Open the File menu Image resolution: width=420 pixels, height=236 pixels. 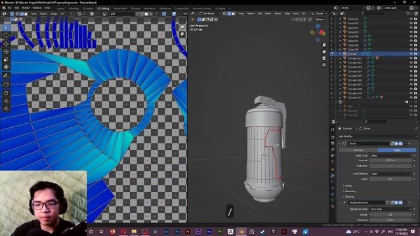[10, 8]
